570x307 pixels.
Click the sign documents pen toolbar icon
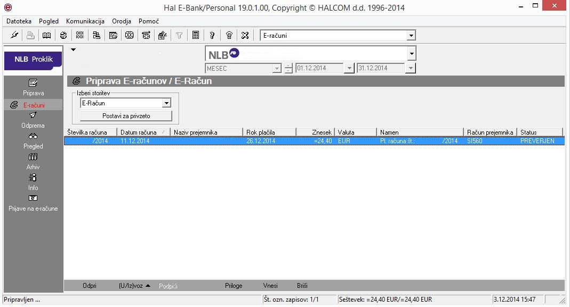[x=163, y=35]
